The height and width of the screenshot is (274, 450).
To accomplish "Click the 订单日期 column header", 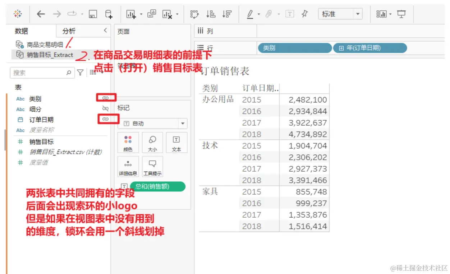I will [261, 88].
